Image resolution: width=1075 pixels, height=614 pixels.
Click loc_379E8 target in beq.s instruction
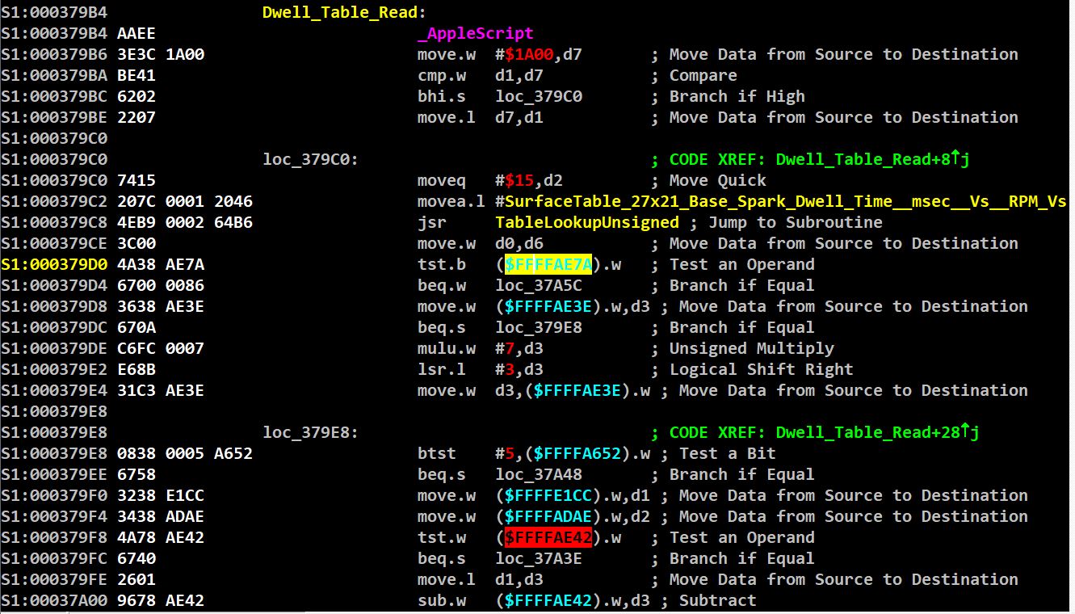point(539,327)
